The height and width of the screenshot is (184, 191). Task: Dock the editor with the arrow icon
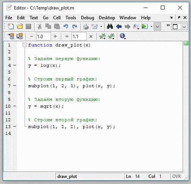[x=171, y=18]
